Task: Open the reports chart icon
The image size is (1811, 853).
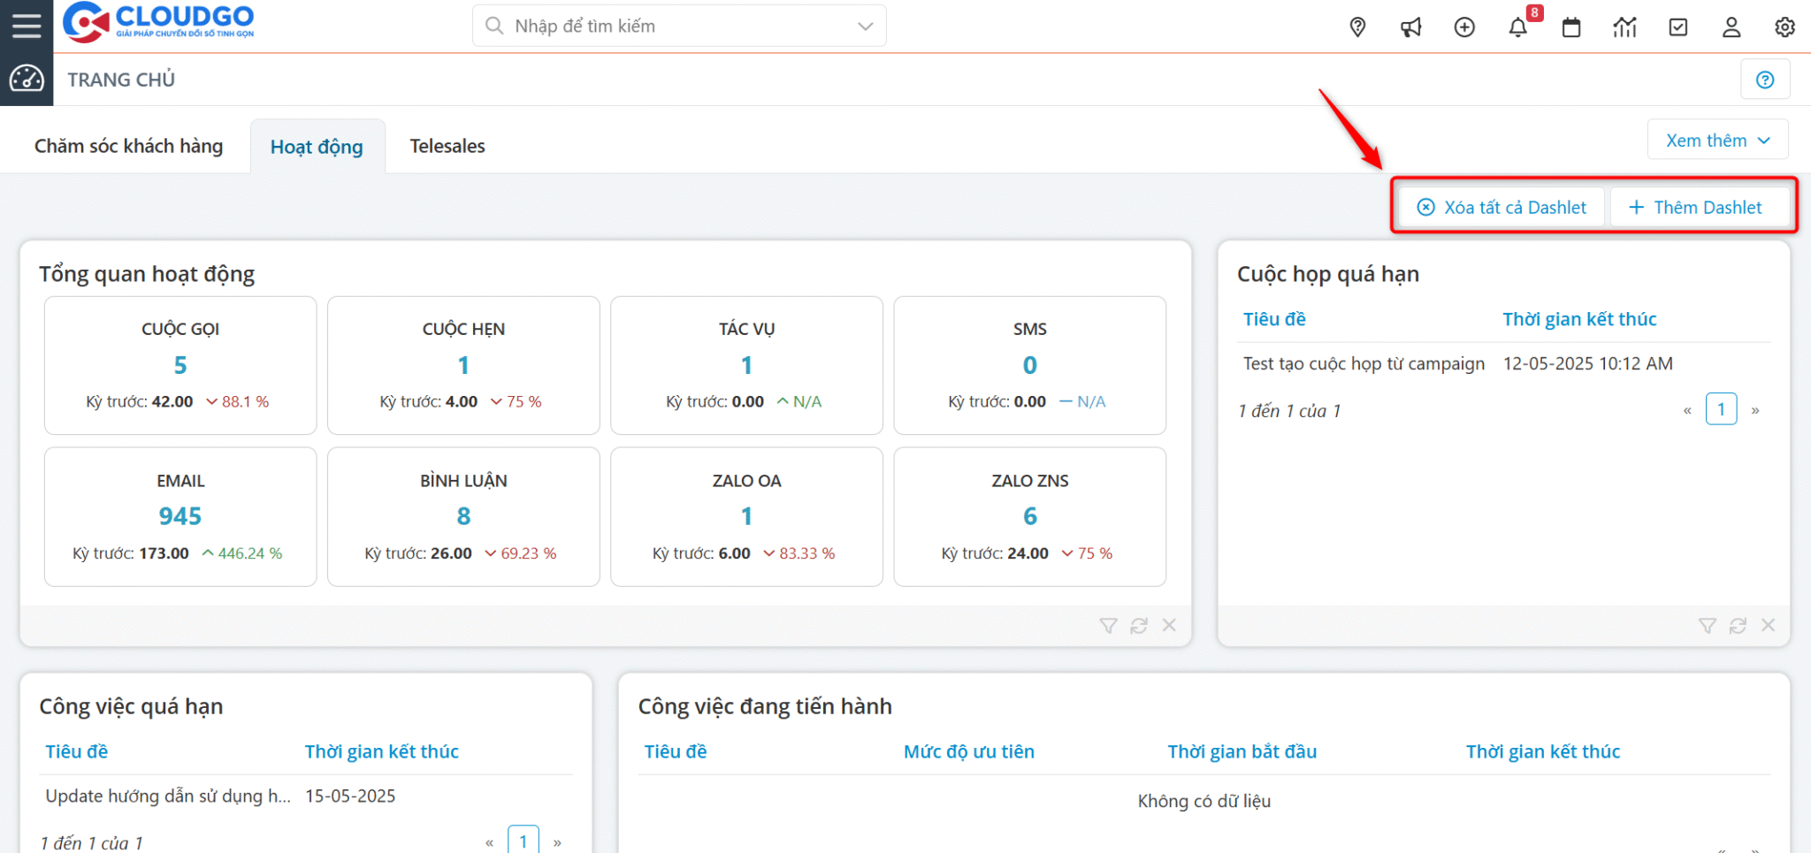Action: click(x=1624, y=27)
